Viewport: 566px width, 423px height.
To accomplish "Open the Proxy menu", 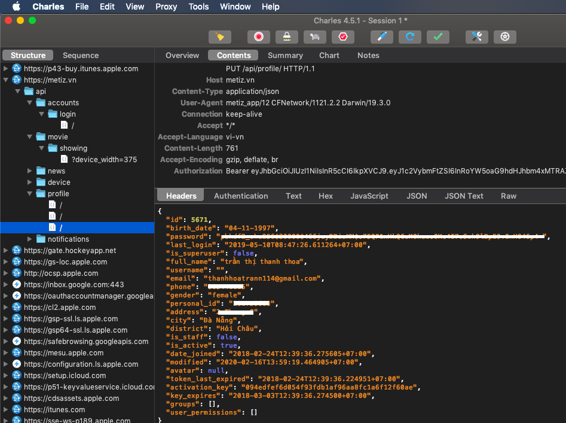I will (166, 7).
